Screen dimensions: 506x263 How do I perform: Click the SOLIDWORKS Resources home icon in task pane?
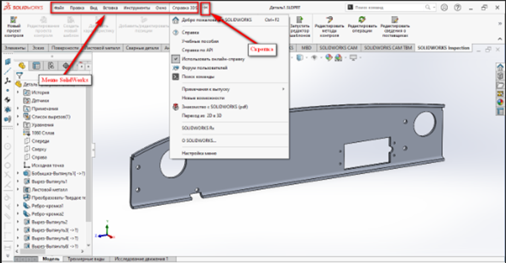[500, 67]
